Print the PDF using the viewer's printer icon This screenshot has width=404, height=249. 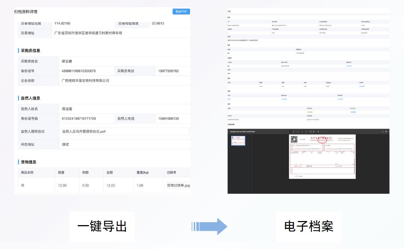pyautogui.click(x=386, y=131)
